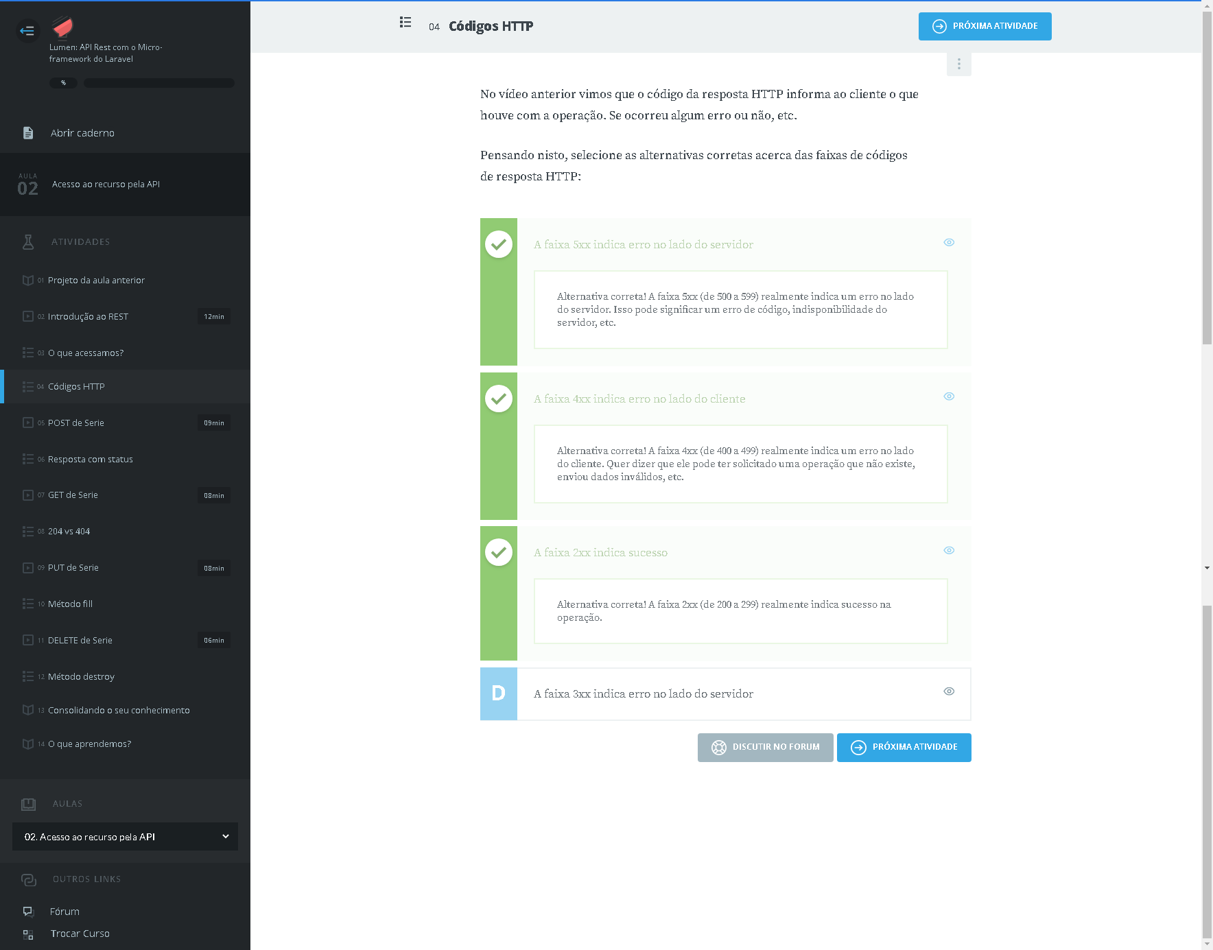Open the three-dot options menu
This screenshot has width=1213, height=950.
tap(958, 64)
